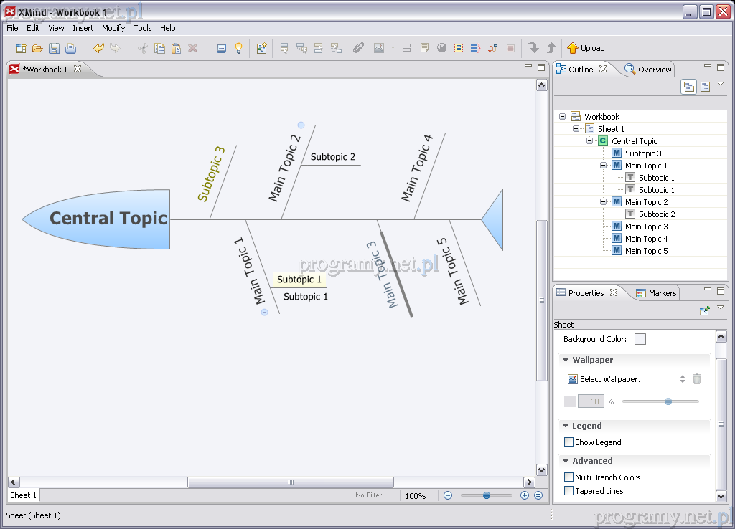
Task: Click the light bulb brainstorm icon
Action: click(239, 48)
